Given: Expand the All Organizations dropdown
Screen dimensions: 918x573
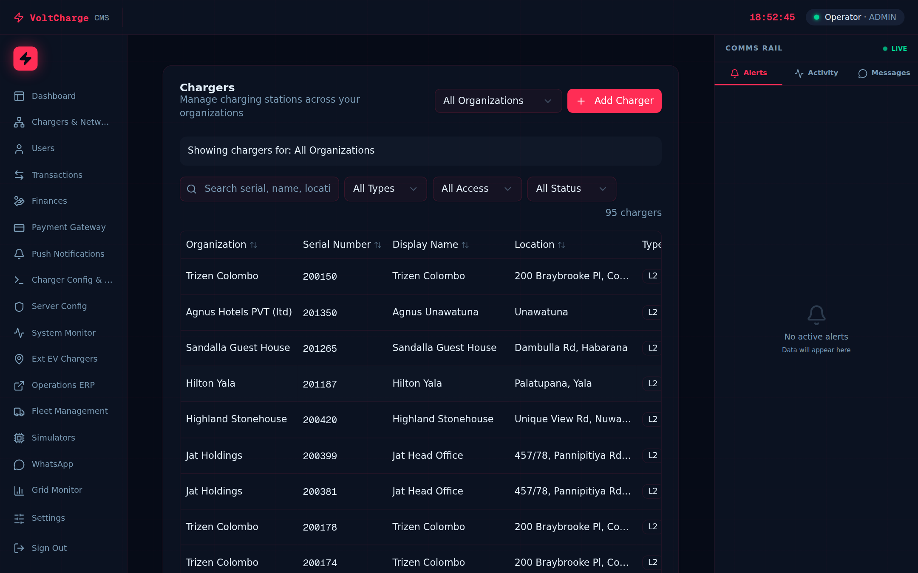Looking at the screenshot, I should tap(498, 101).
